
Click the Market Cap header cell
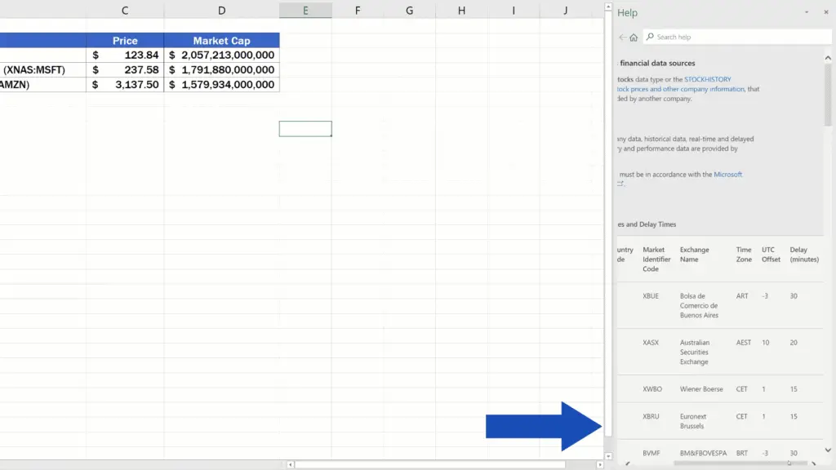pyautogui.click(x=221, y=40)
